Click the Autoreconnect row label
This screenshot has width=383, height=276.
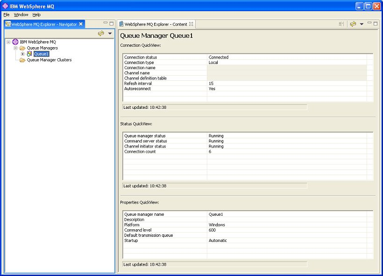click(137, 89)
